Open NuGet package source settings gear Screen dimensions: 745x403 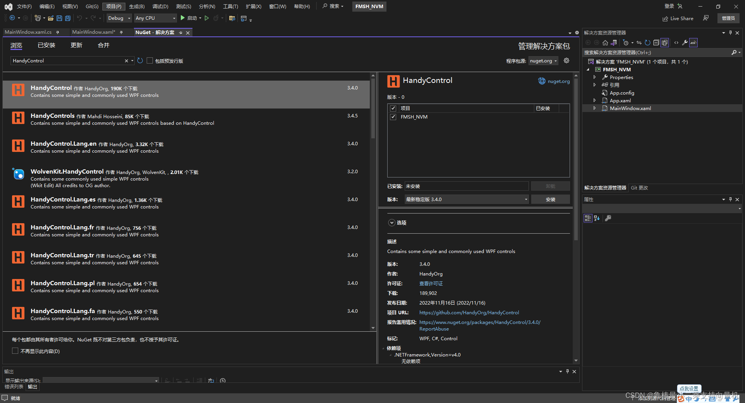coord(567,60)
